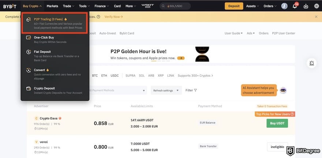322x158 pixels.
Task: Dismiss the verification banner
Action: point(316,17)
